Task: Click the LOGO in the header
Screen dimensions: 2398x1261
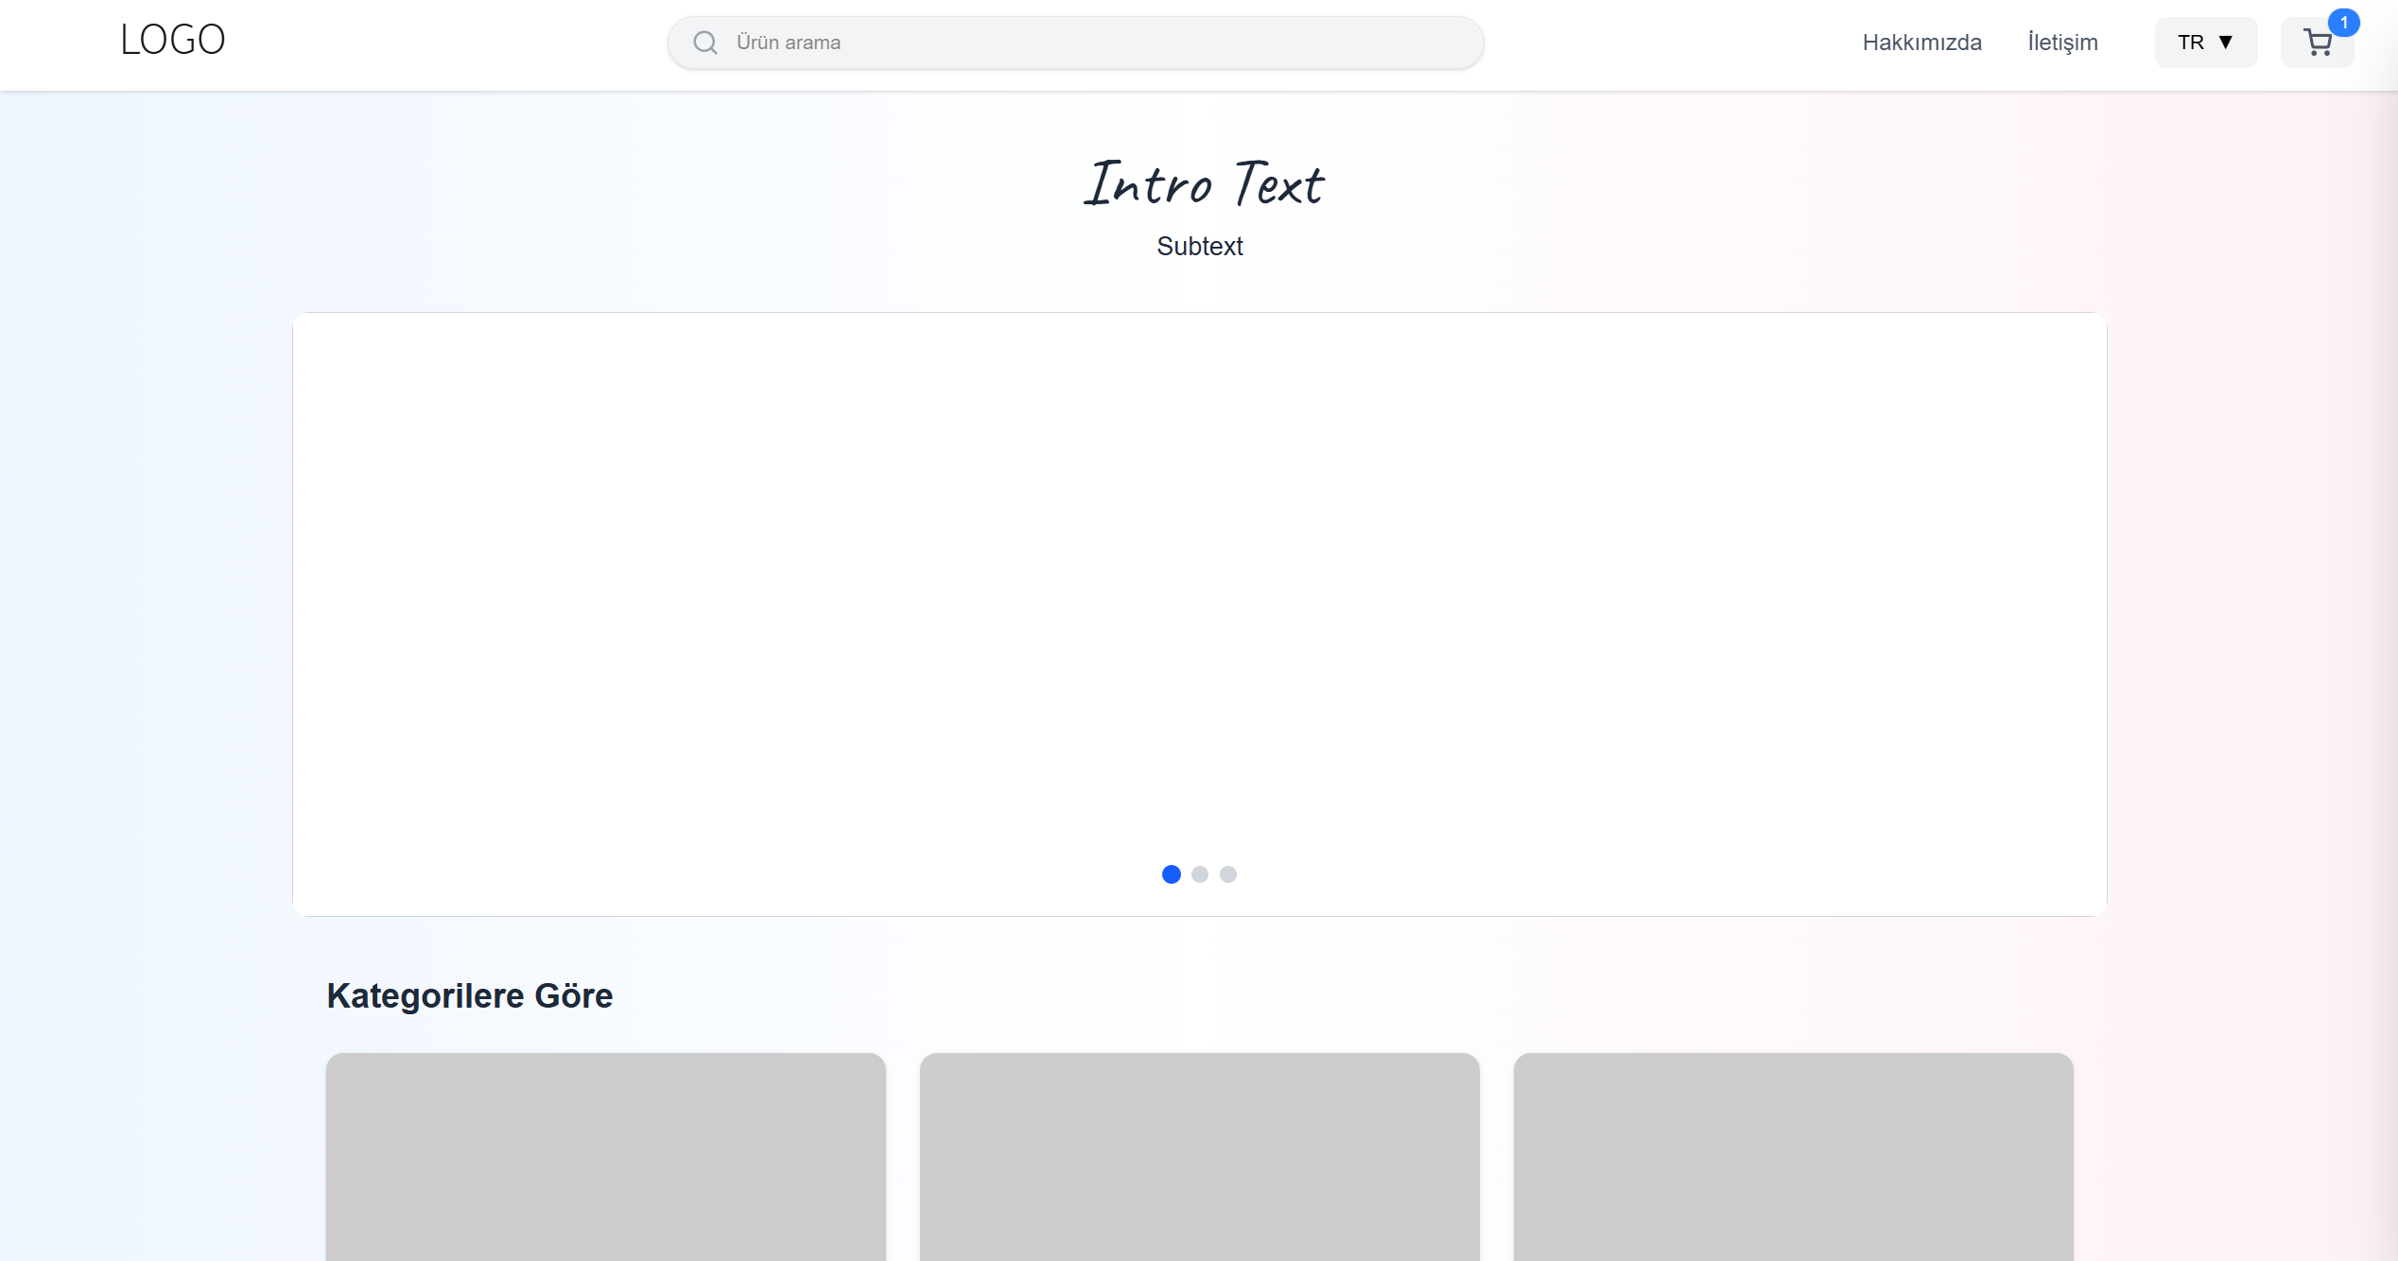Action: pos(173,40)
